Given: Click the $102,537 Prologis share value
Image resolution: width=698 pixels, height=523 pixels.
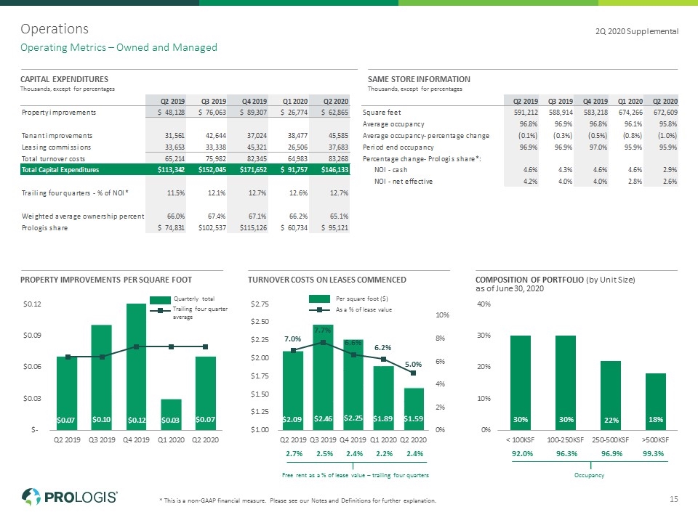Looking at the screenshot, I should pos(212,227).
